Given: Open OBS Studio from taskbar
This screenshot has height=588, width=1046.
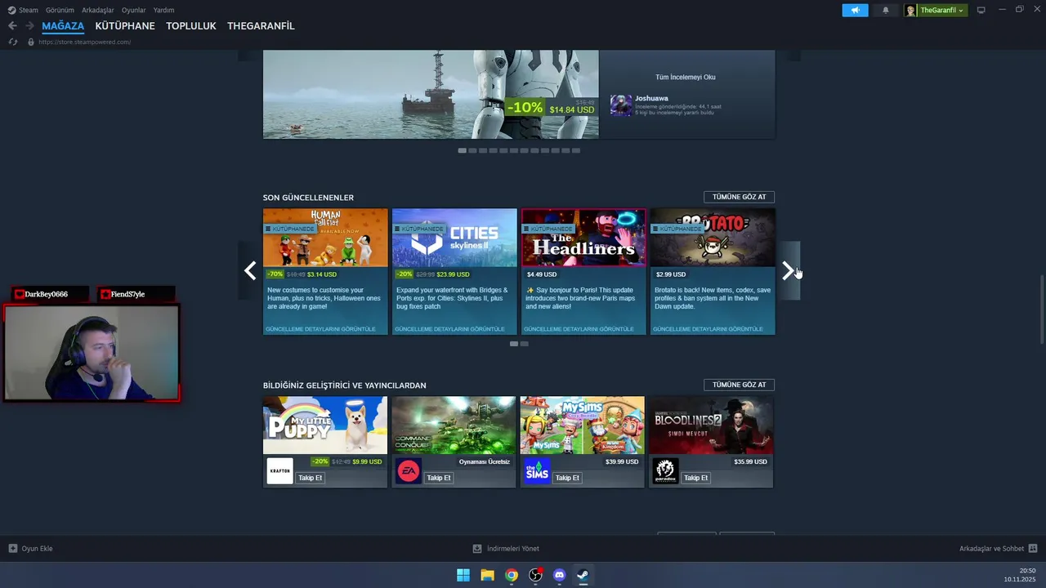Looking at the screenshot, I should click(535, 575).
